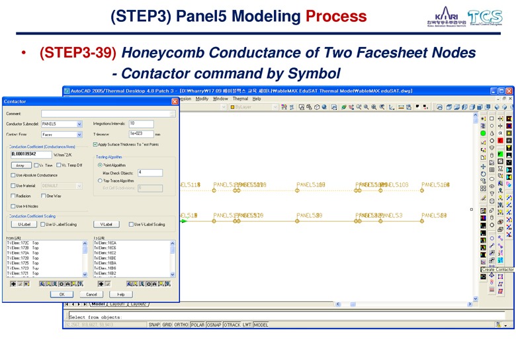The image size is (516, 357).
Task: Click the red square E icon
Action: [500, 140]
